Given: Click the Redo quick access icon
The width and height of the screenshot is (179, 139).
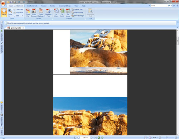Looking at the screenshot, I should [24, 2].
